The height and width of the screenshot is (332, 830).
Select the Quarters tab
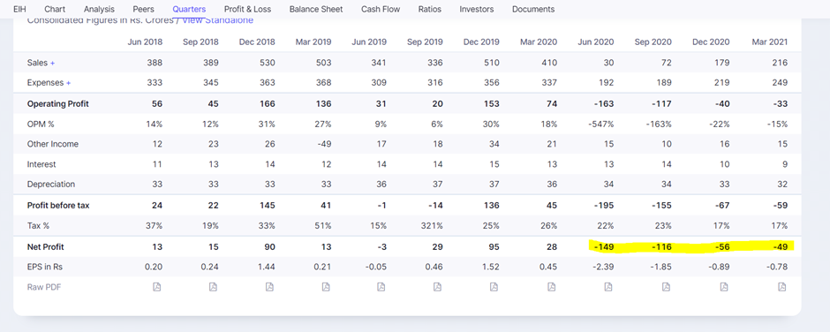pyautogui.click(x=189, y=9)
